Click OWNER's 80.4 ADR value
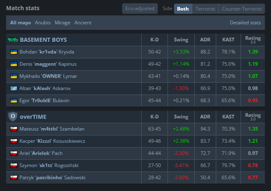The height and width of the screenshot is (191, 271). point(205,76)
